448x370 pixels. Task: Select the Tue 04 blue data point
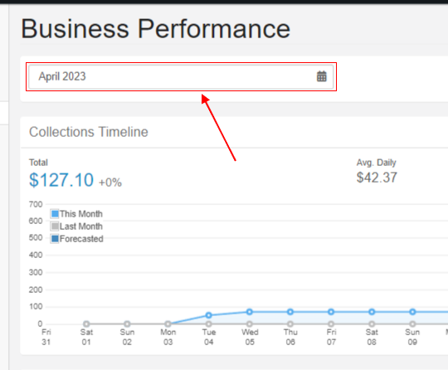tap(208, 315)
